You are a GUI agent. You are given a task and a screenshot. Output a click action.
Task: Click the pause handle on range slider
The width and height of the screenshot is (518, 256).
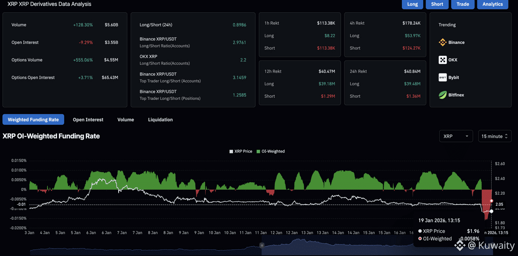(x=262, y=245)
